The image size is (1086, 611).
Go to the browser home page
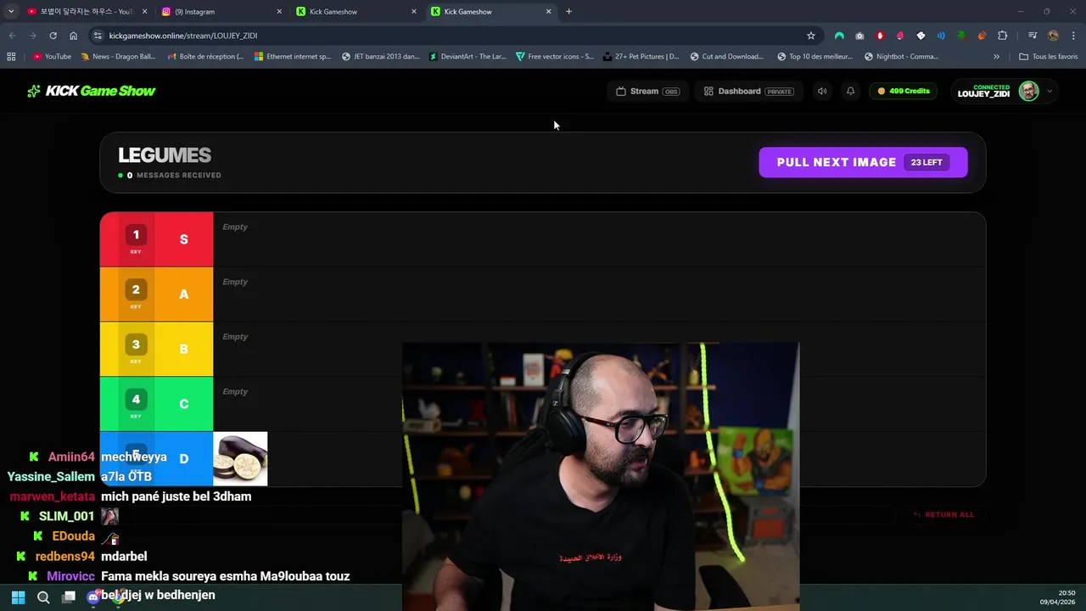click(x=73, y=36)
